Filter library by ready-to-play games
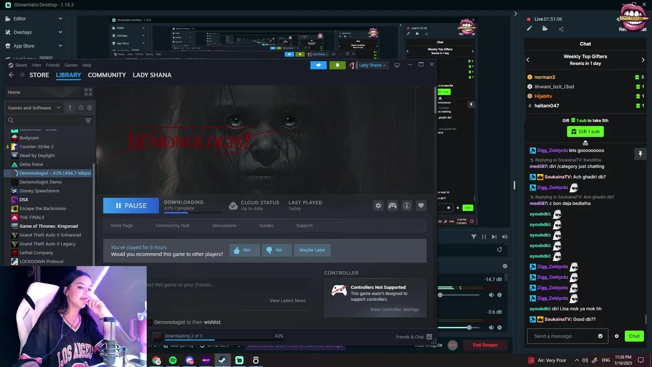The image size is (652, 367). pyautogui.click(x=90, y=108)
